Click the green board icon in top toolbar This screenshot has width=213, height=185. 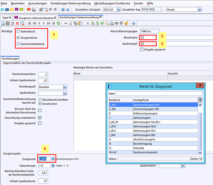tap(21, 10)
